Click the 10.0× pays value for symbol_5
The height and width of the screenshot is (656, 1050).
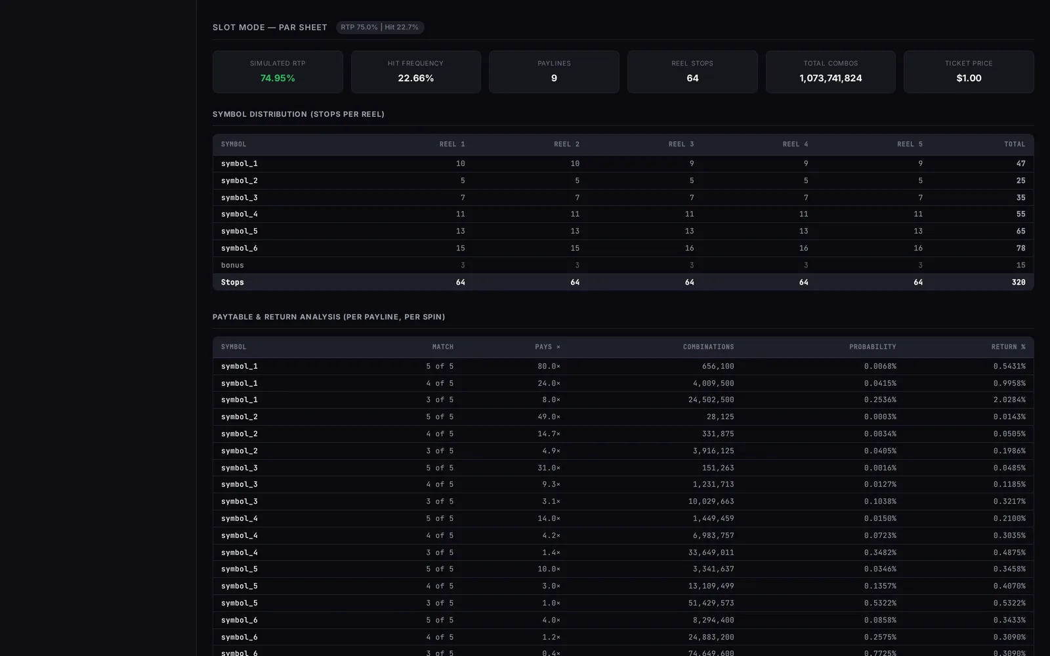point(549,569)
